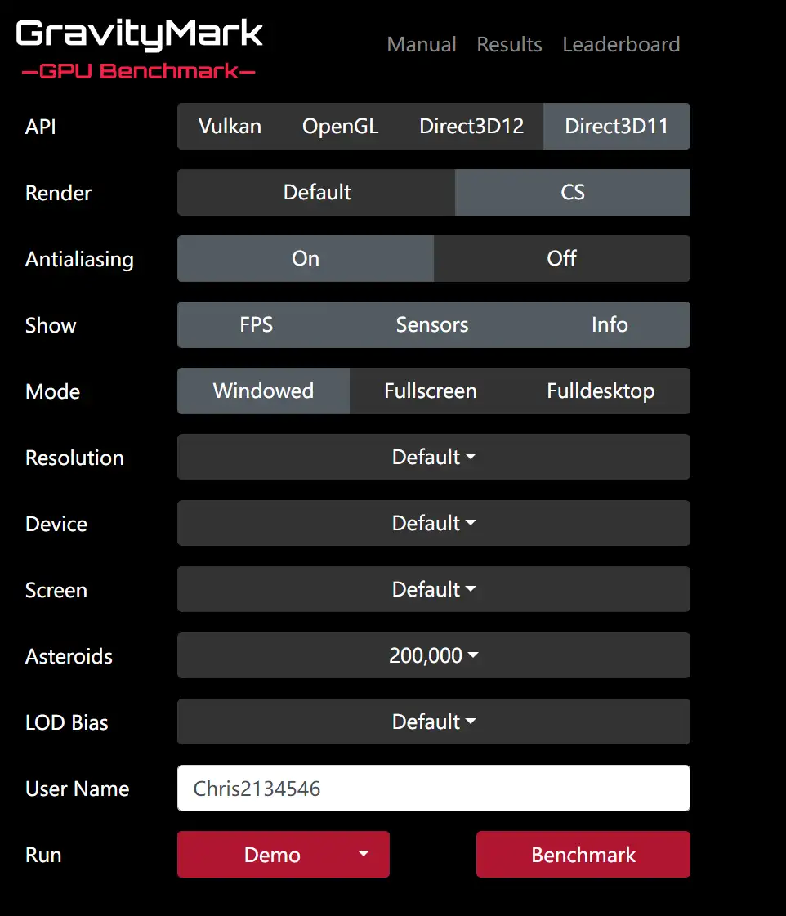Open the Demo run options arrow
Screen dimensions: 786x916
[364, 854]
